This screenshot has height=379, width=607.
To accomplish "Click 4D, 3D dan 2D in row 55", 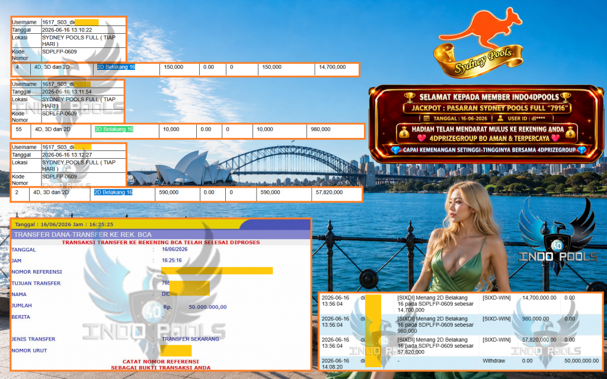I will coord(53,129).
